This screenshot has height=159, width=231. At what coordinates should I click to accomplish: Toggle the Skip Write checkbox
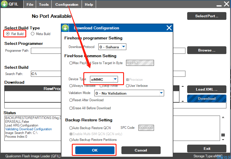(101, 86)
